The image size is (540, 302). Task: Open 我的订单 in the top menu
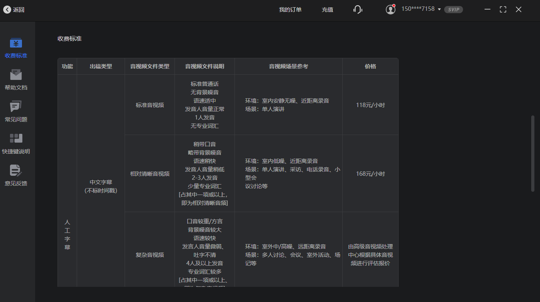coord(290,9)
